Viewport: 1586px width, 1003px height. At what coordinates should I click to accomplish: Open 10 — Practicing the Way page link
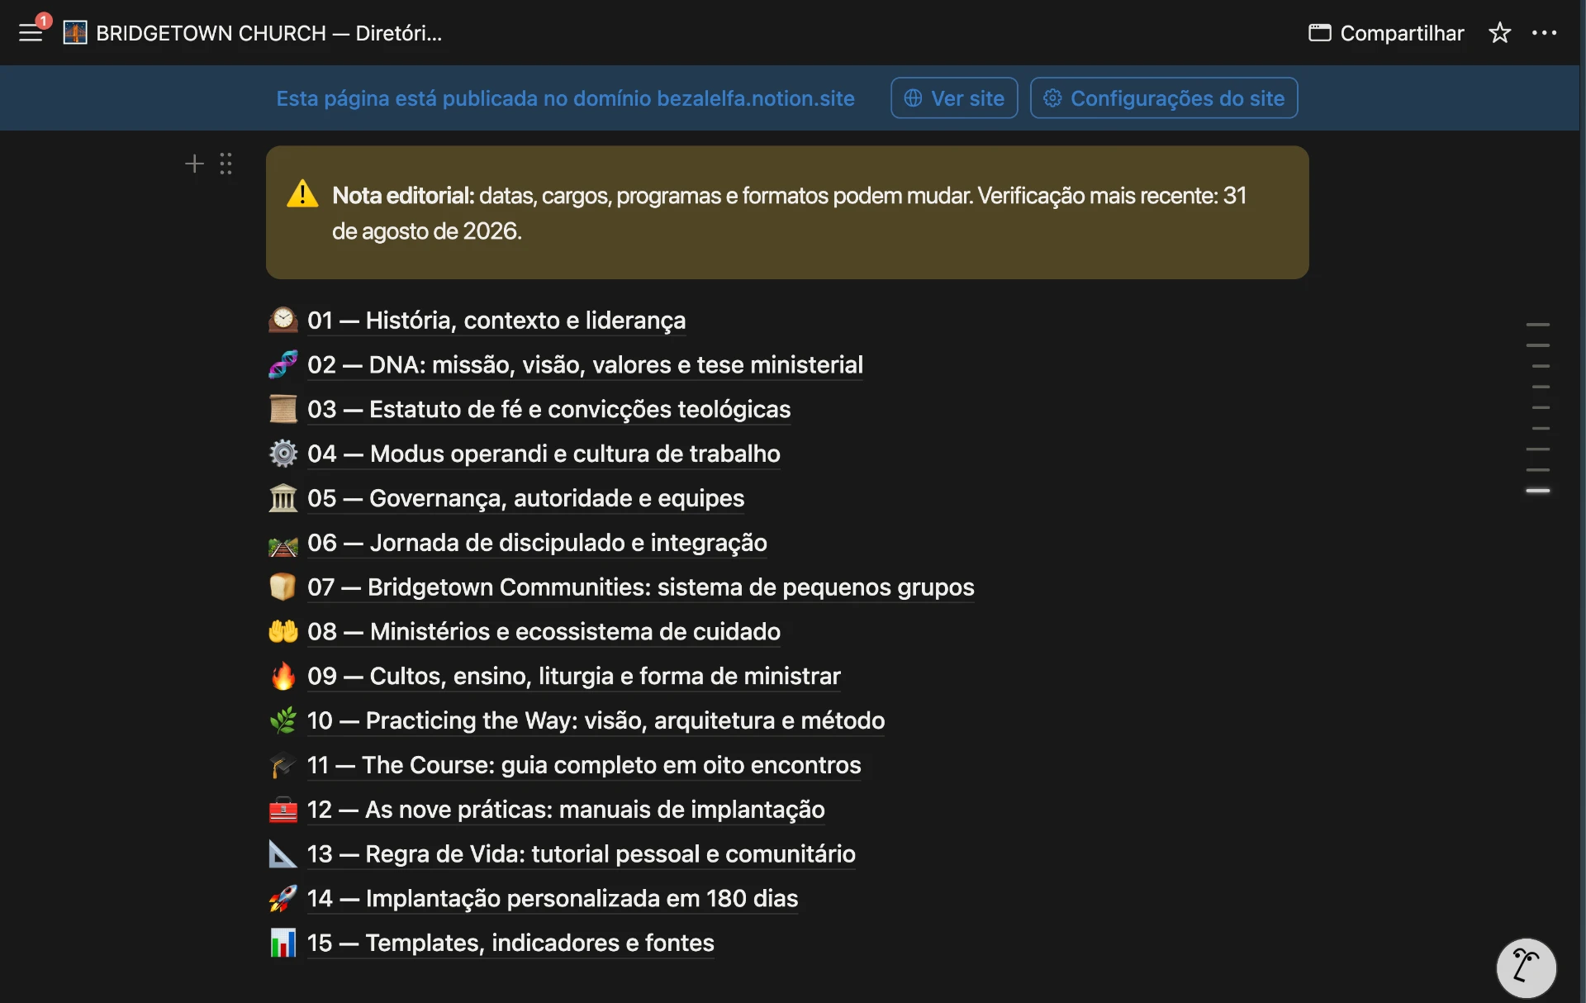pos(596,721)
